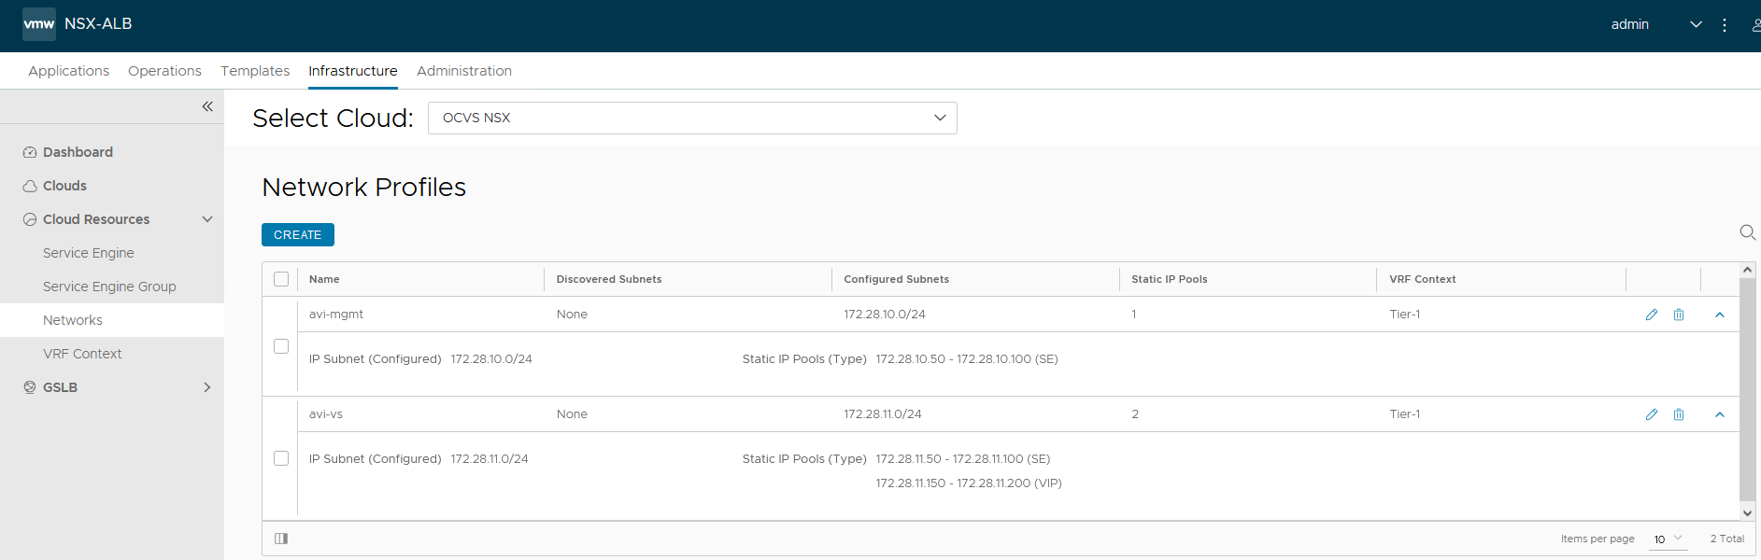Click the user profile icon in header
1761x560 pixels.
pos(1755,25)
